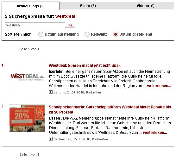Open the Westdeal.de logo thumbnail
This screenshot has height=158, width=176.
point(27,77)
